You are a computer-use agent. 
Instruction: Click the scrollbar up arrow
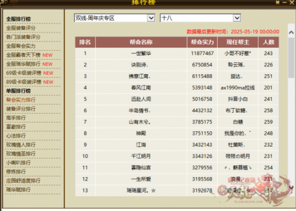coord(291,32)
